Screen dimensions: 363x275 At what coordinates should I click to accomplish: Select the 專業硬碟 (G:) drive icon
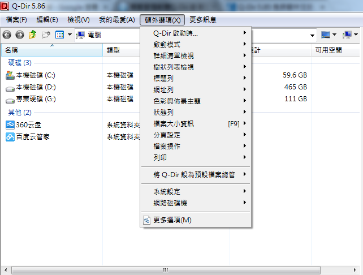pyautogui.click(x=10, y=100)
